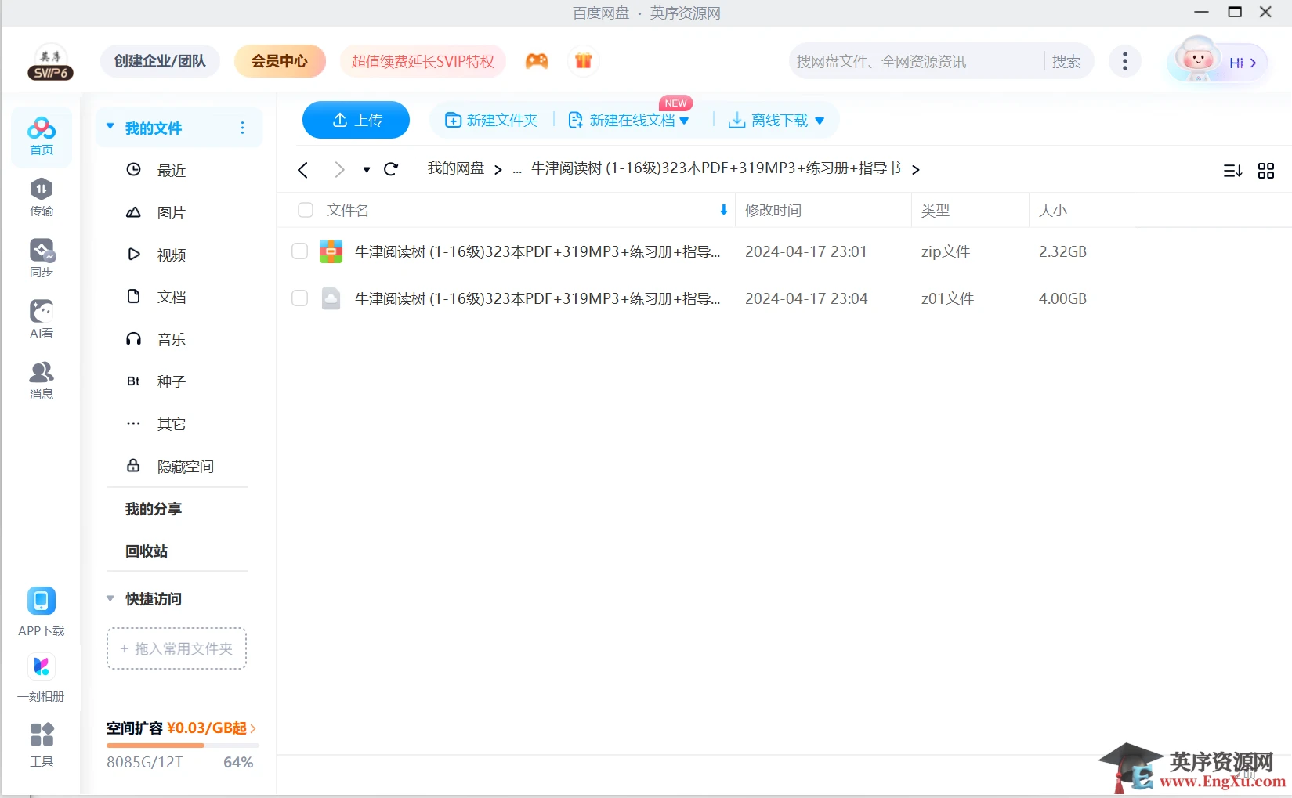The height and width of the screenshot is (798, 1292).
Task: Go back with the left arrow
Action: (x=303, y=169)
